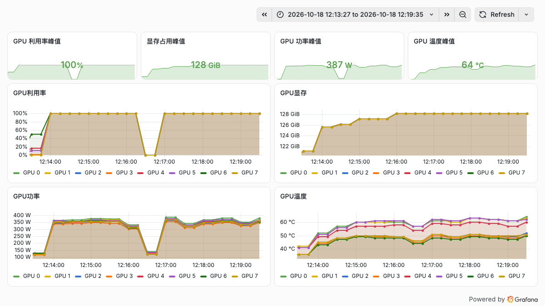Click the 100% utilization peak value
This screenshot has width=545, height=306.
(x=72, y=65)
